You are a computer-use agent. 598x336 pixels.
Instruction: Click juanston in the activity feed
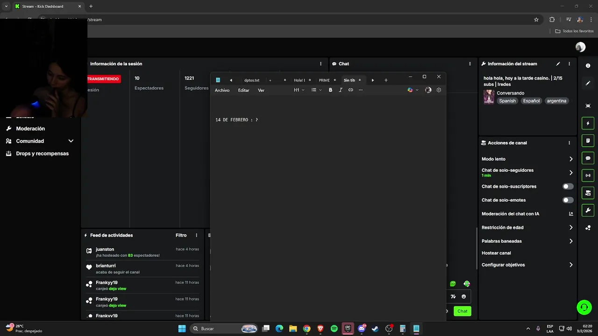pos(105,249)
